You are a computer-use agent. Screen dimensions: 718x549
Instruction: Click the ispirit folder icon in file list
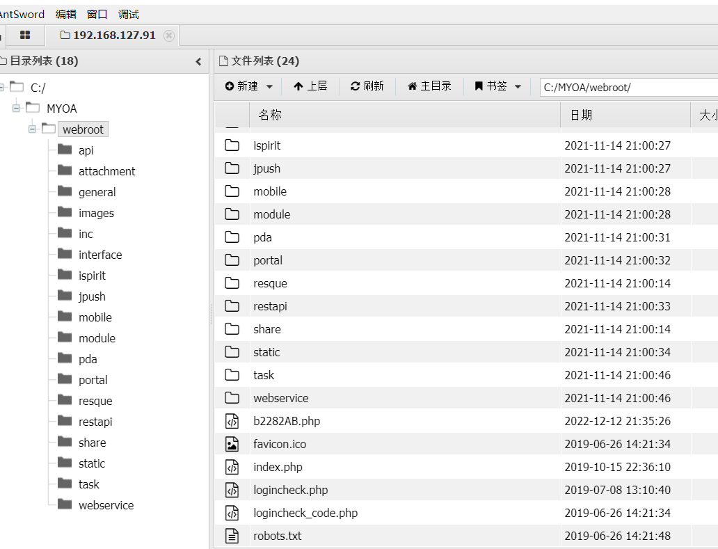(232, 145)
